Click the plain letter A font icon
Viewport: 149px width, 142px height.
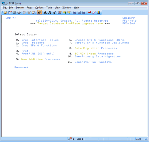(45, 12)
